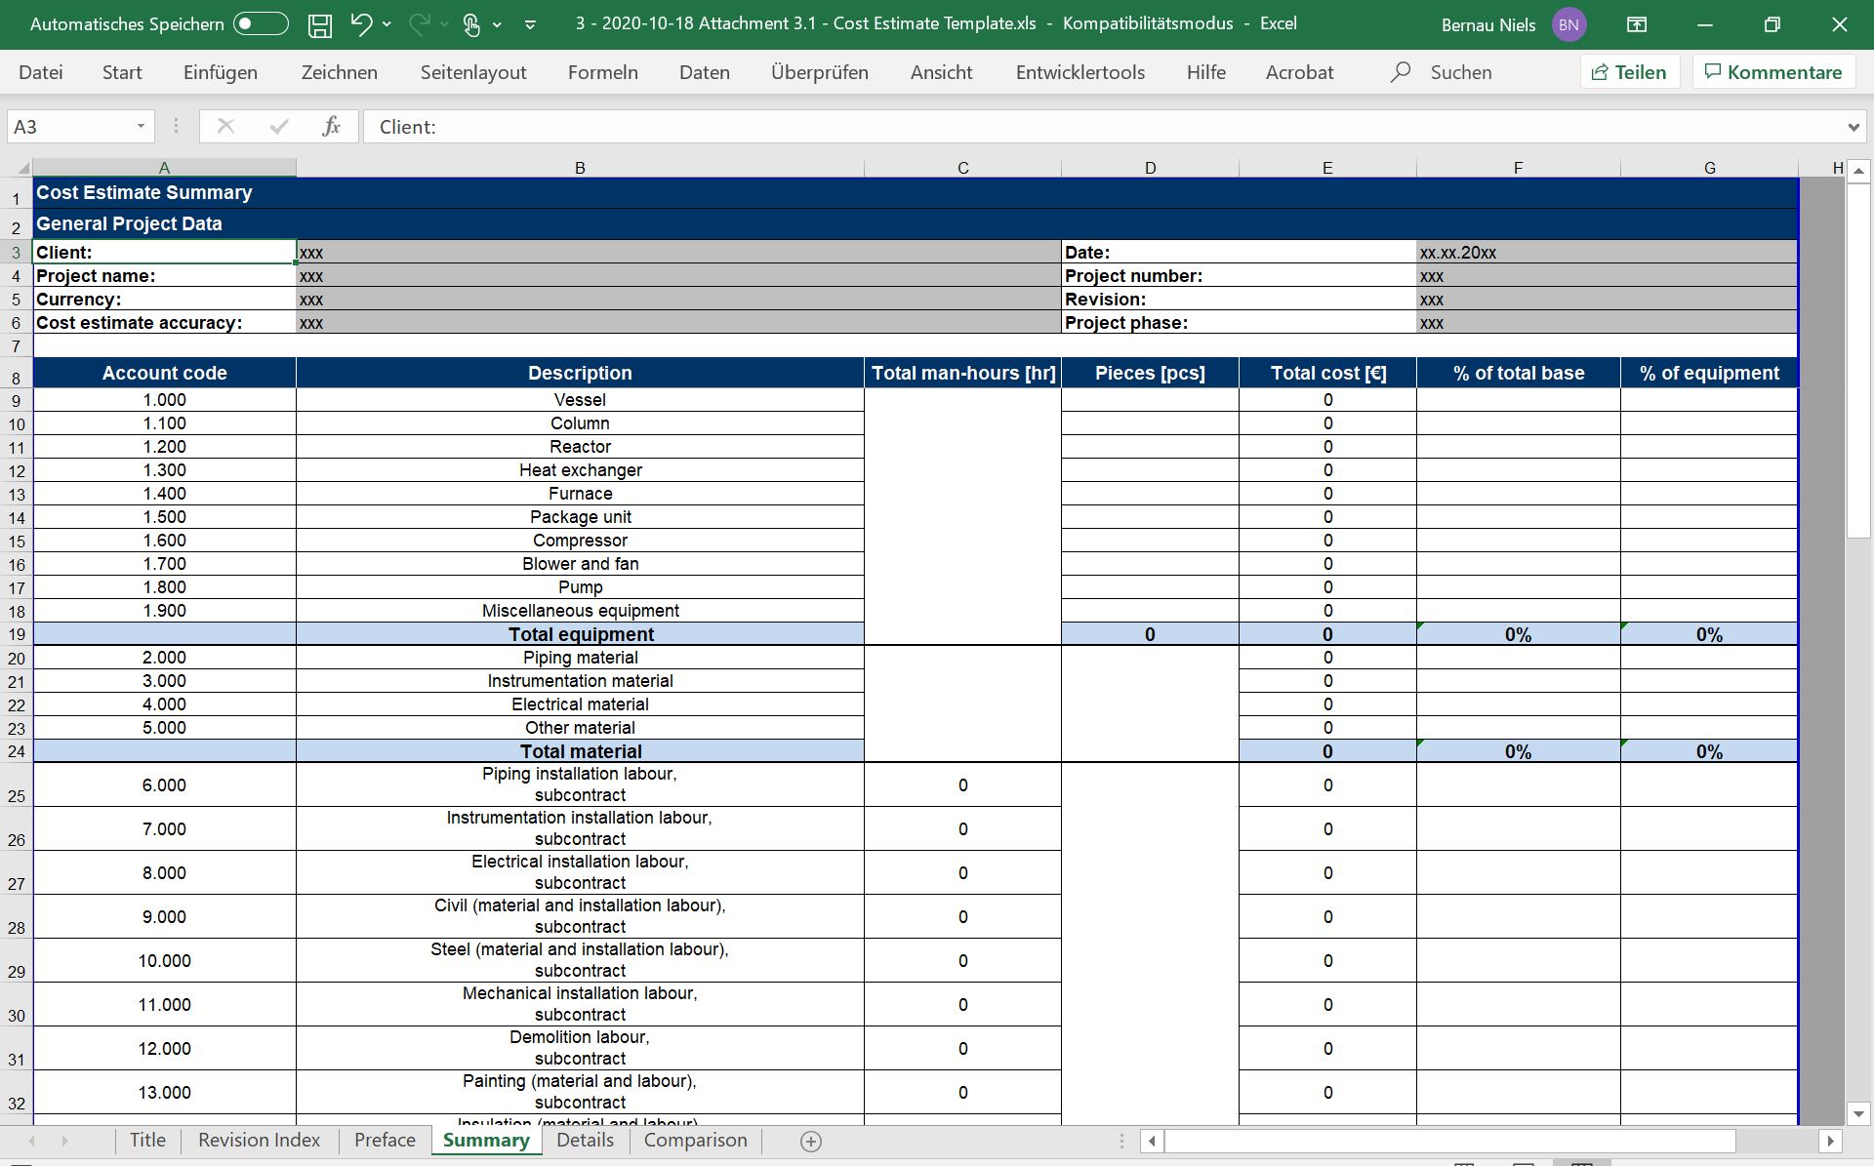
Task: Click the Suchen magnifier icon
Action: (1401, 71)
